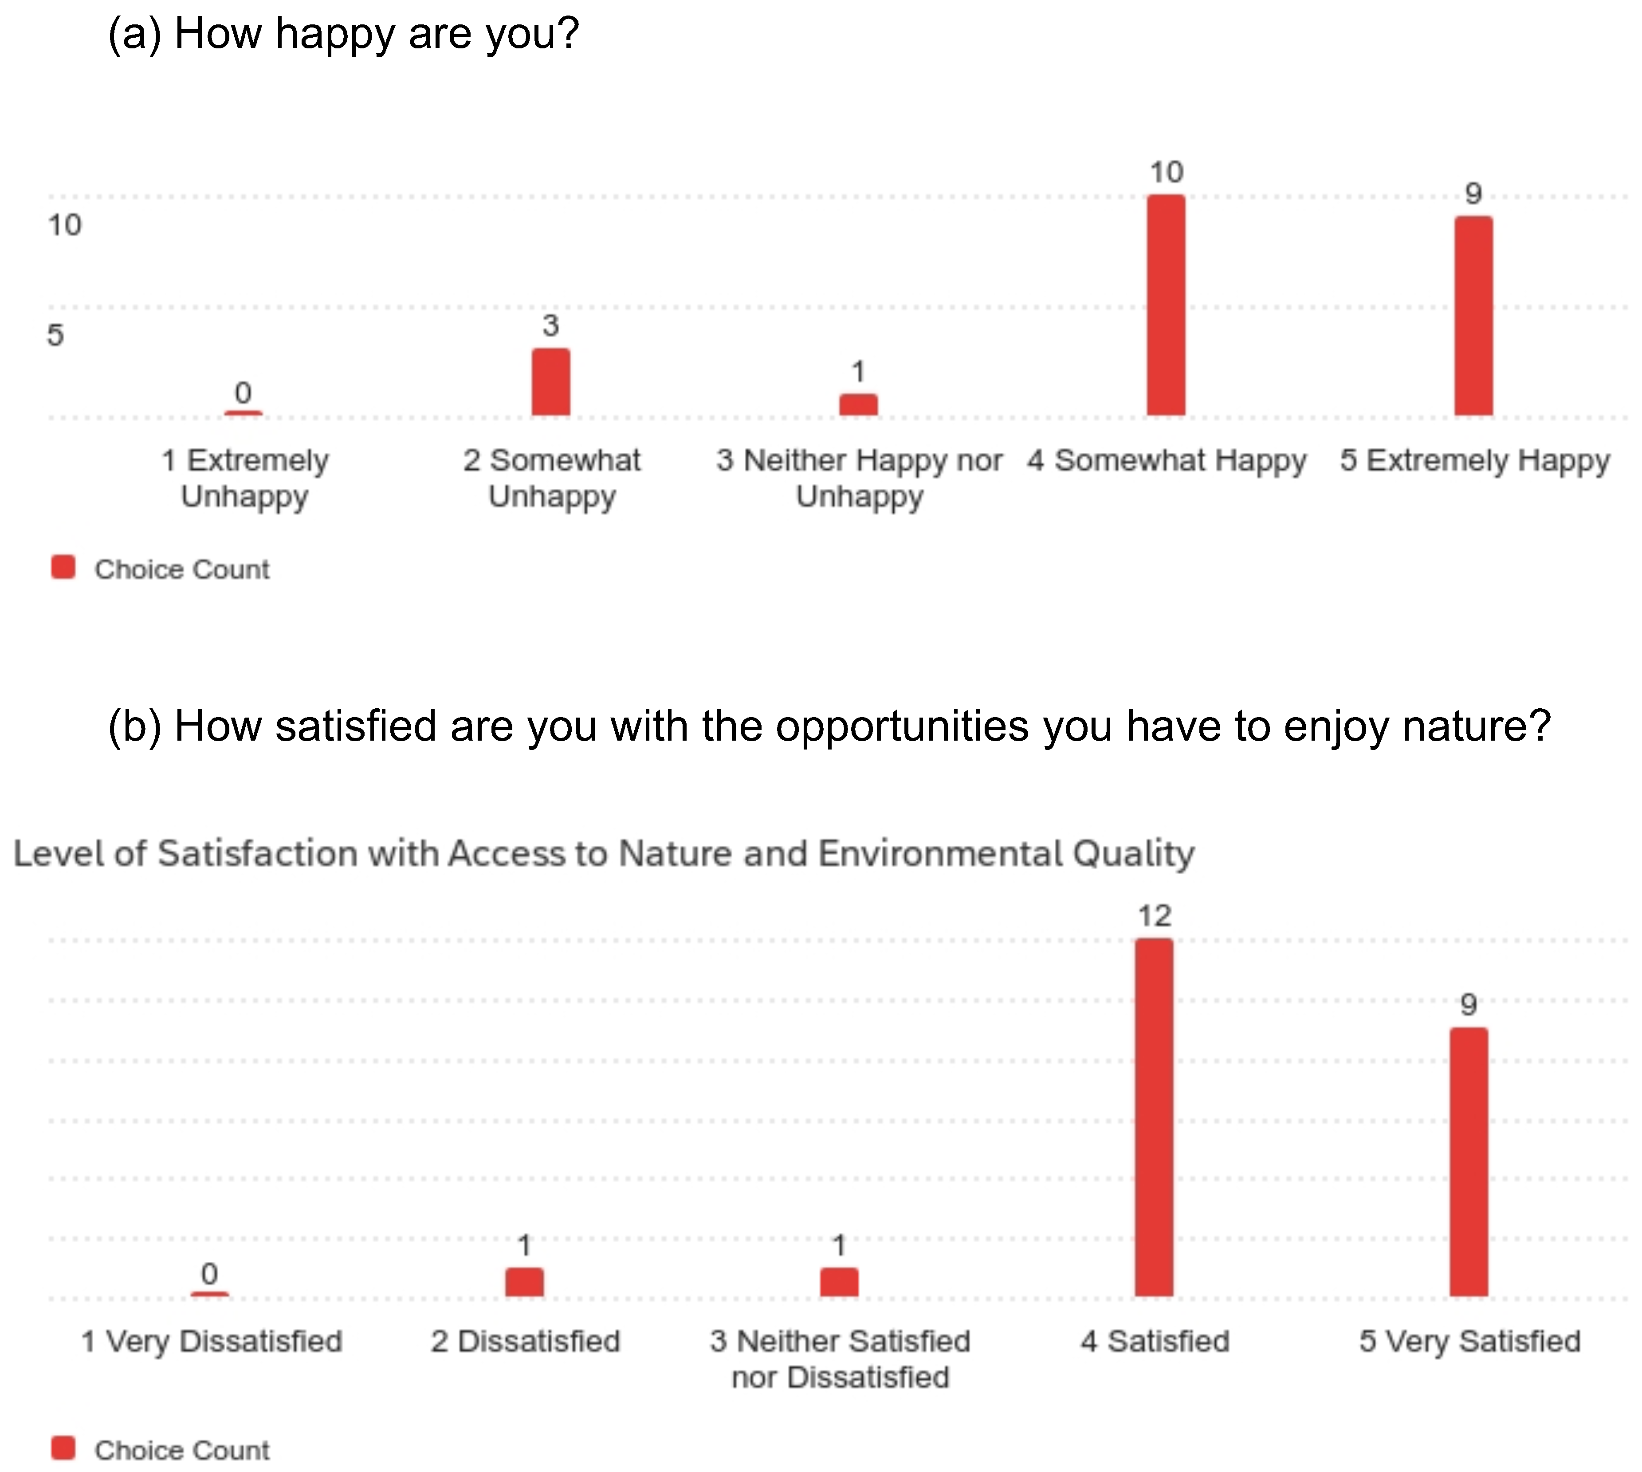Click the data label 3 above Somewhat Unhappy
The image size is (1642, 1472).
coord(551,325)
